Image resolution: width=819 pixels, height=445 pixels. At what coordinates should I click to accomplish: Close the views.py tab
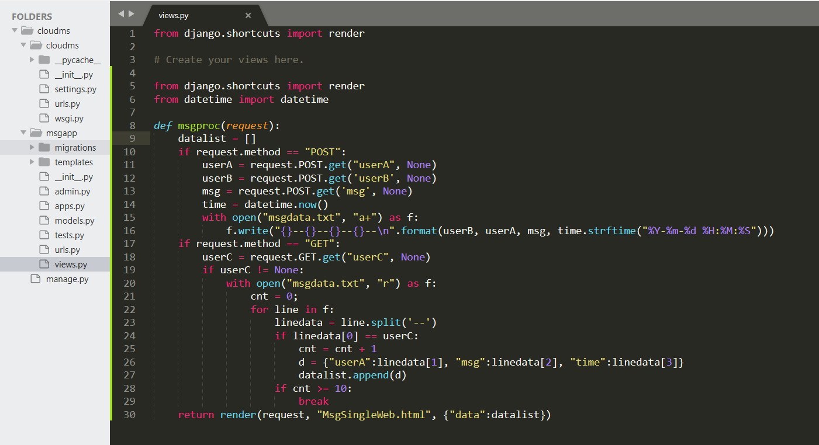click(248, 16)
